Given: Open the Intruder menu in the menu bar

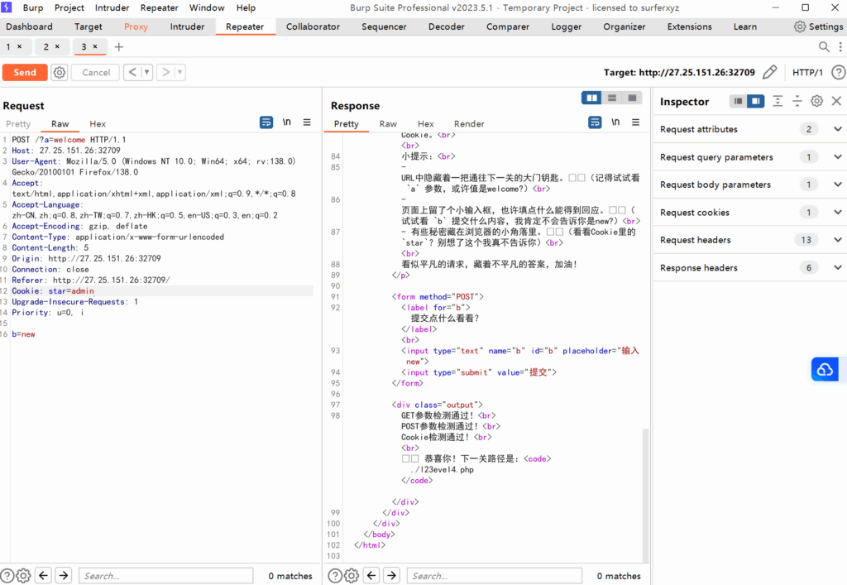Looking at the screenshot, I should tap(112, 8).
